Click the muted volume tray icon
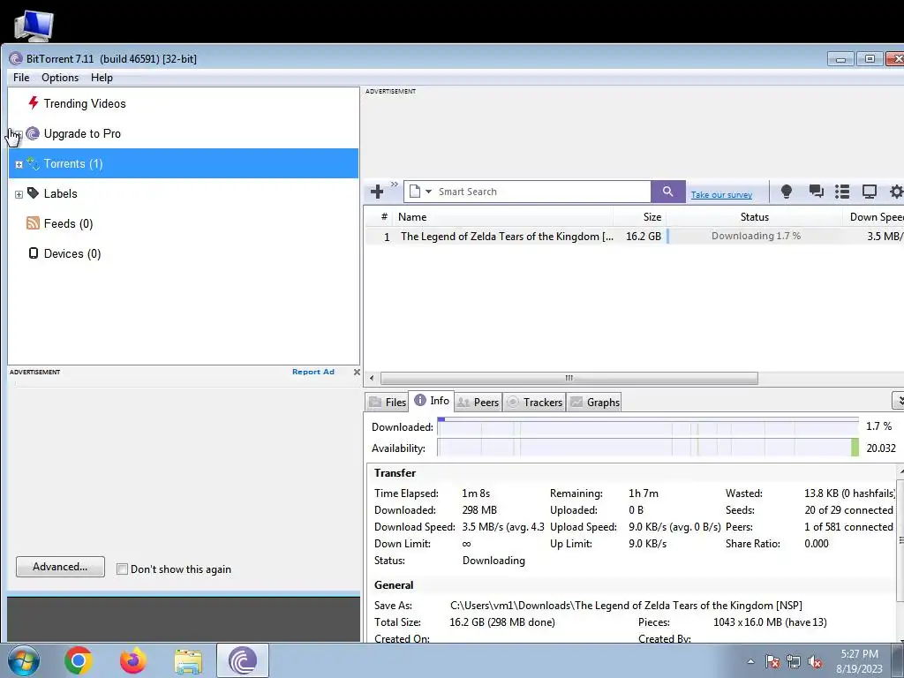Screen dimensions: 904x678 point(815,662)
